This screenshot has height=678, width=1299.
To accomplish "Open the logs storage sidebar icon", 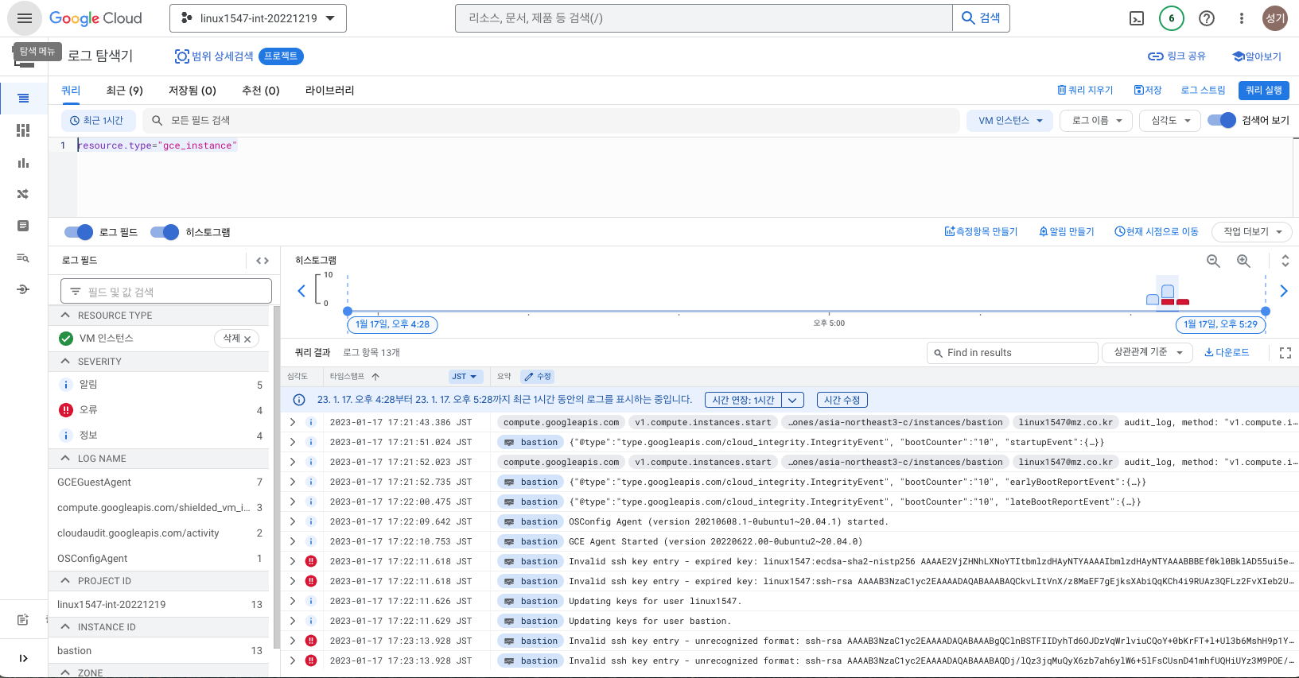I will click(24, 226).
